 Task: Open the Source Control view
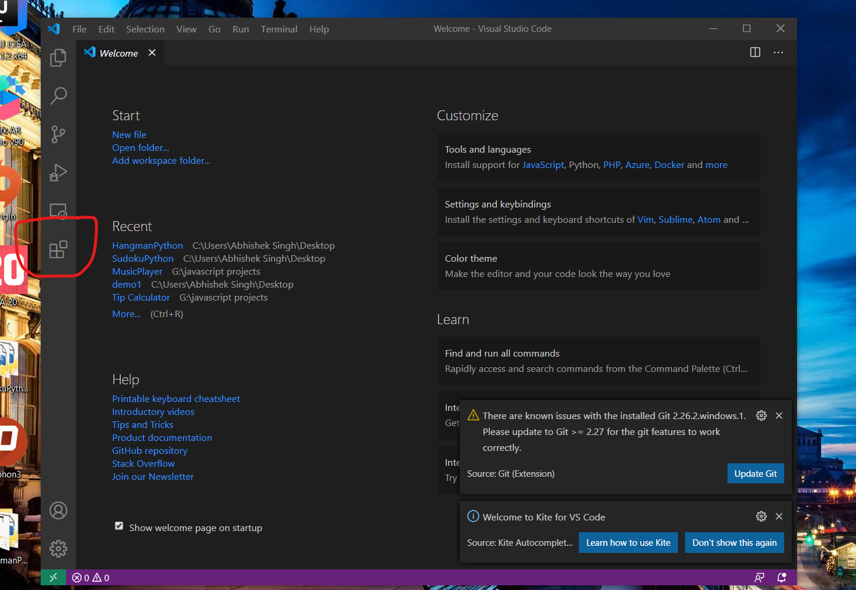point(58,134)
